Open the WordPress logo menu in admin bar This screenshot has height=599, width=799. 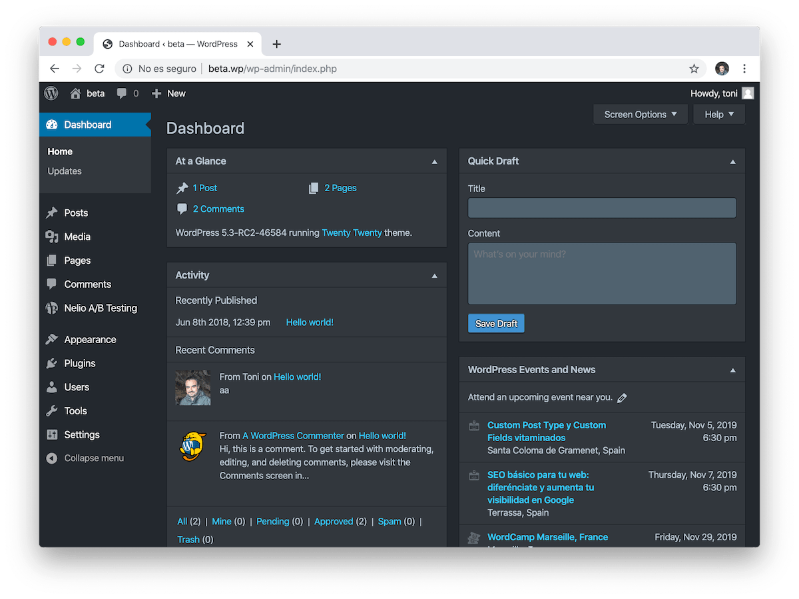point(51,93)
